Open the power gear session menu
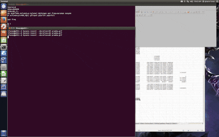219x137 pixels. [217, 1]
